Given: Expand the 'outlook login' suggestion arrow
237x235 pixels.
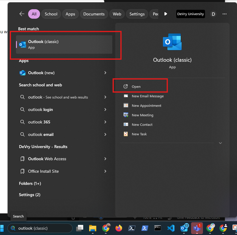Looking at the screenshot, I should 105,109.
